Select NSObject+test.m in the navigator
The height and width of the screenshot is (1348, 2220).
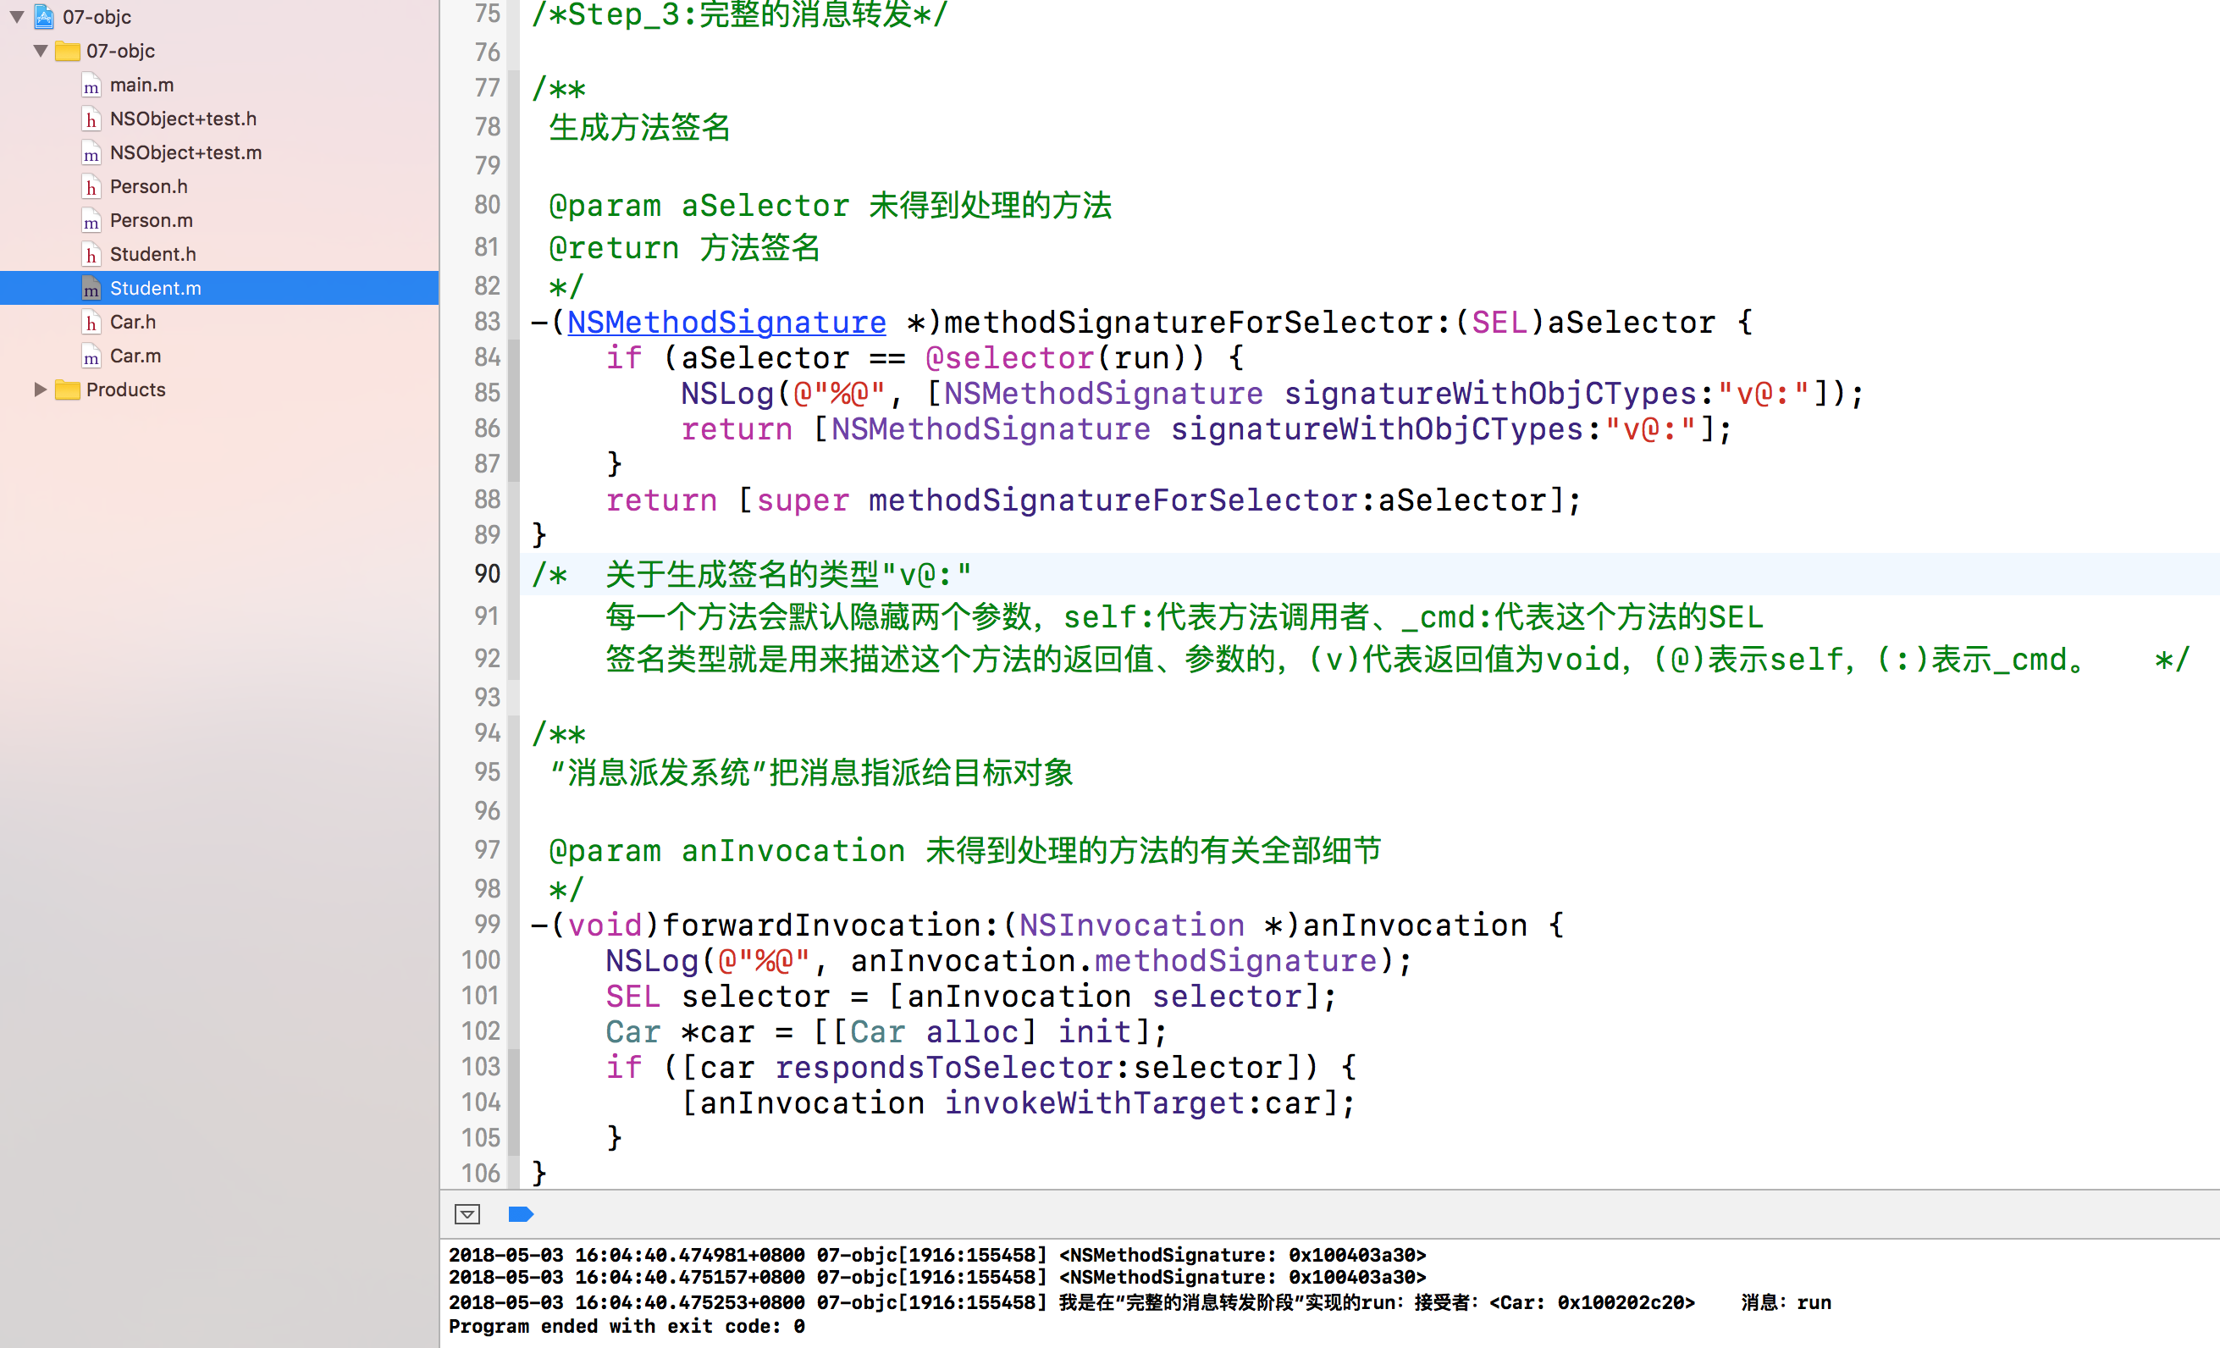point(185,153)
